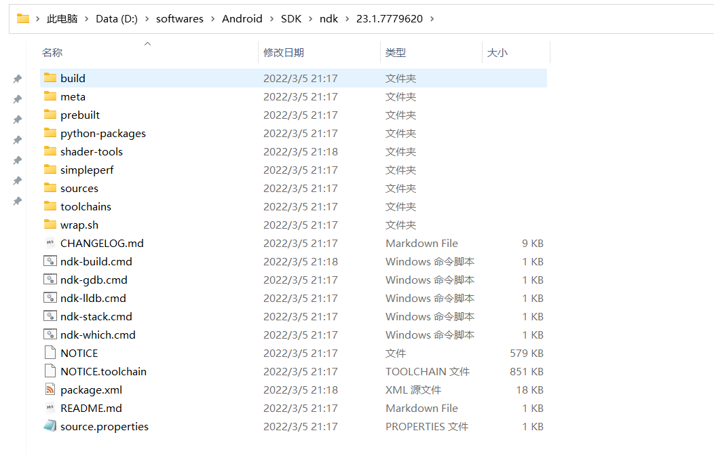The height and width of the screenshot is (454, 714).
Task: Navigate to SDK breadcrumb segment
Action: coord(291,19)
